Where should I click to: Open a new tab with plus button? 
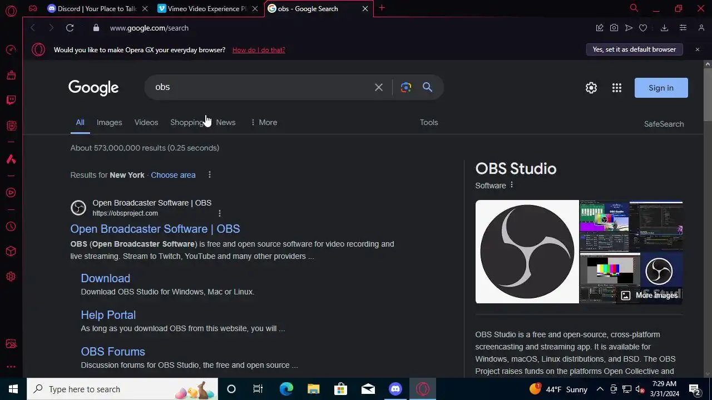coord(382,8)
